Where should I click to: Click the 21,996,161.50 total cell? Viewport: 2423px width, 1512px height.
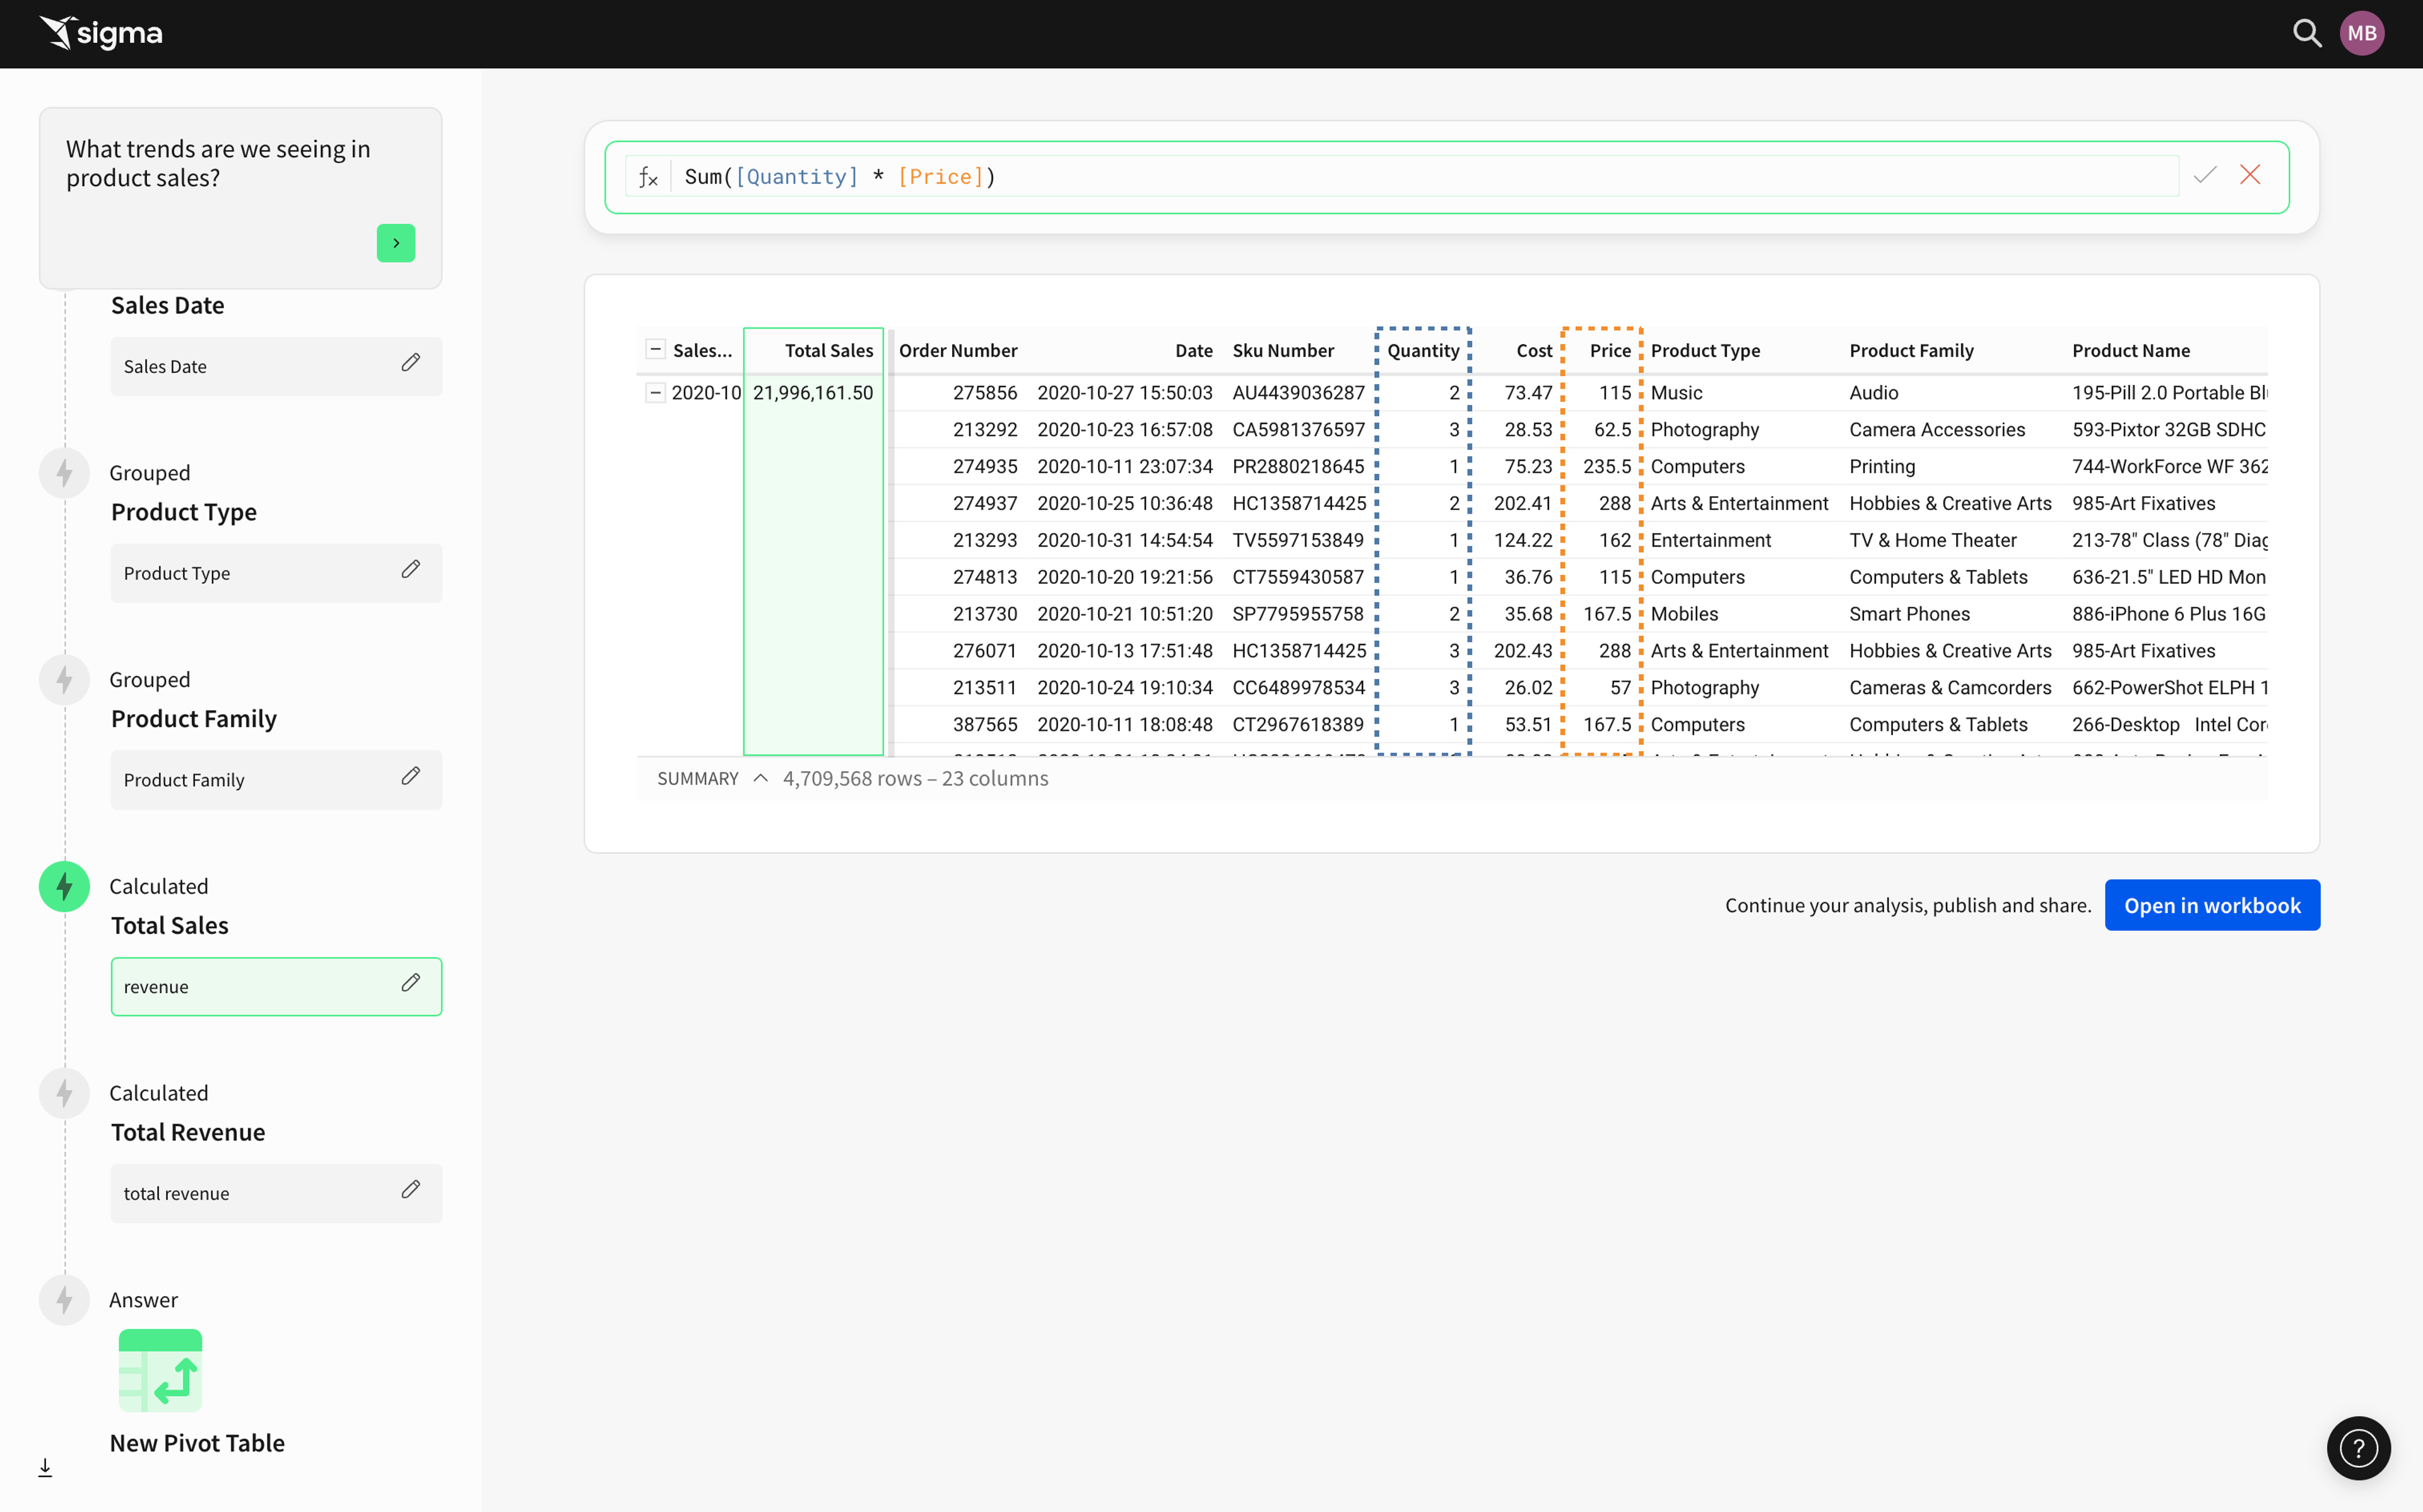[813, 393]
